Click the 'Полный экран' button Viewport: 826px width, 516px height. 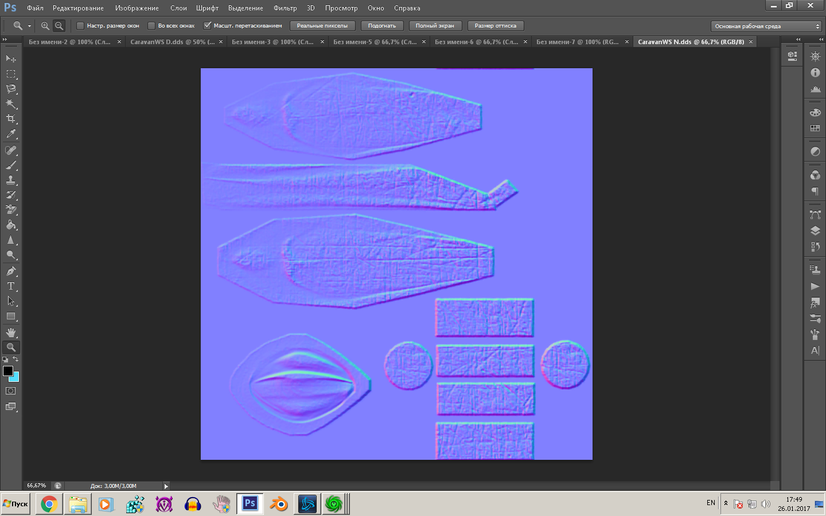pyautogui.click(x=435, y=26)
